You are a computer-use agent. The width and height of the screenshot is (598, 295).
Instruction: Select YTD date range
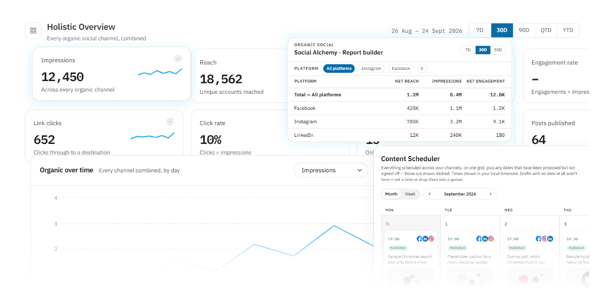568,30
